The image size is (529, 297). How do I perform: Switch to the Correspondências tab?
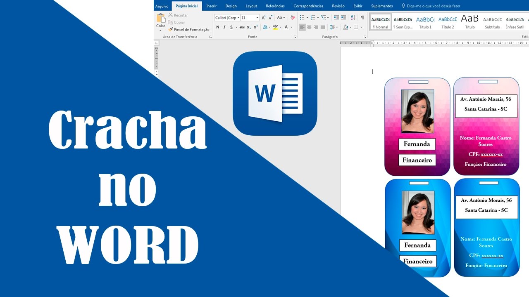tap(308, 6)
